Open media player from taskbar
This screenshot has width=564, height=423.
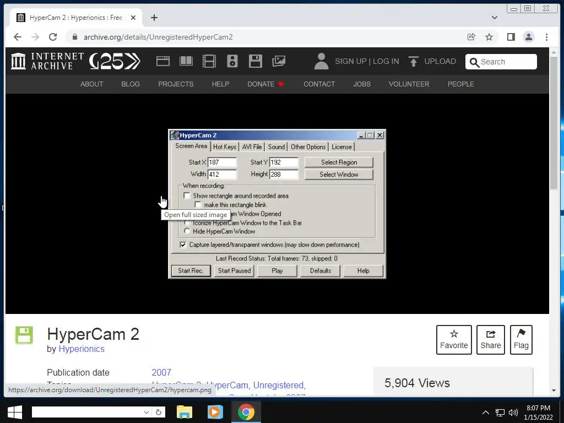point(215,412)
